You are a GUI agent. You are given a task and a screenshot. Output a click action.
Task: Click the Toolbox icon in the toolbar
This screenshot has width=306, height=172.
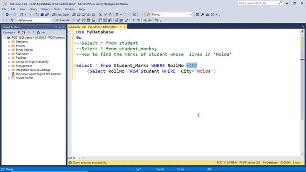(208, 15)
